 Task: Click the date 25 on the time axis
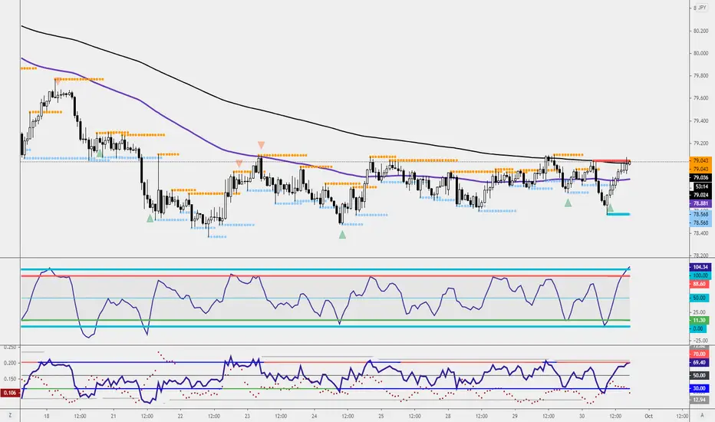[381, 416]
